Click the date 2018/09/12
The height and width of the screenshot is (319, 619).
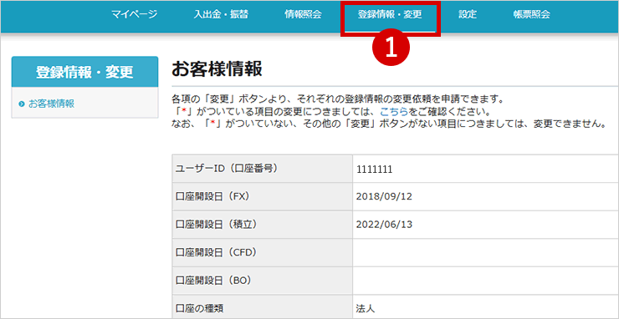[384, 197]
